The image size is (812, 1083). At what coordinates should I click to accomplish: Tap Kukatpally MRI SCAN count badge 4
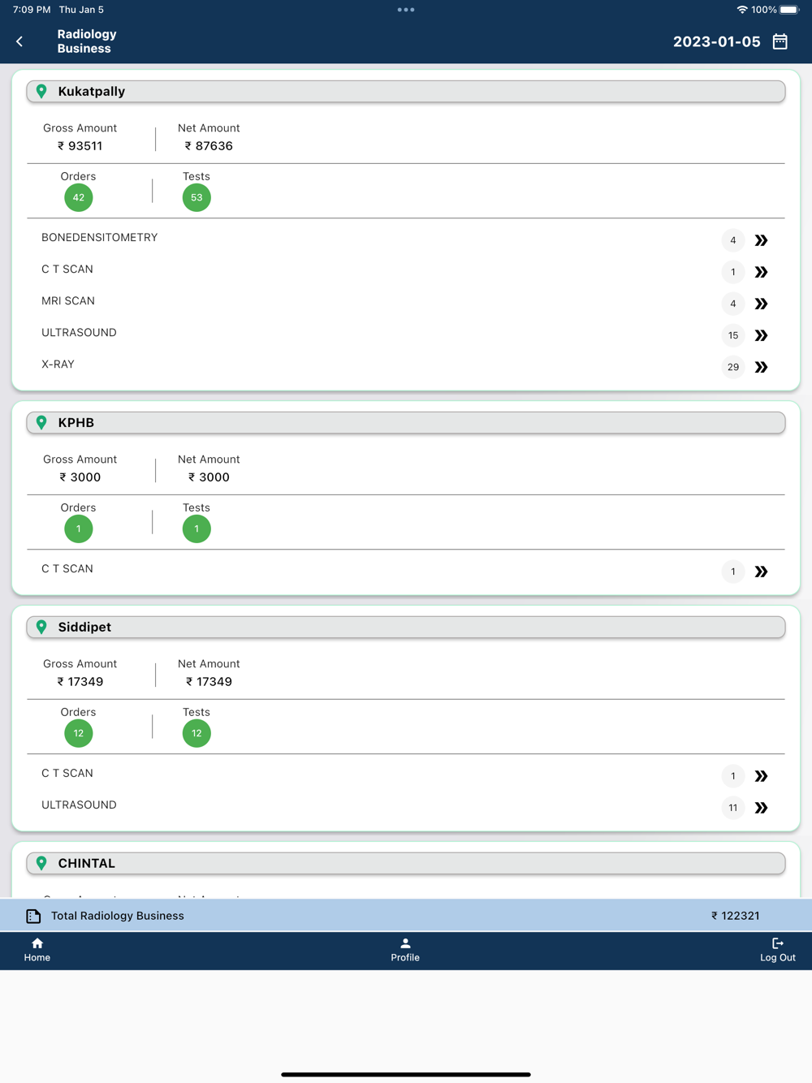733,304
